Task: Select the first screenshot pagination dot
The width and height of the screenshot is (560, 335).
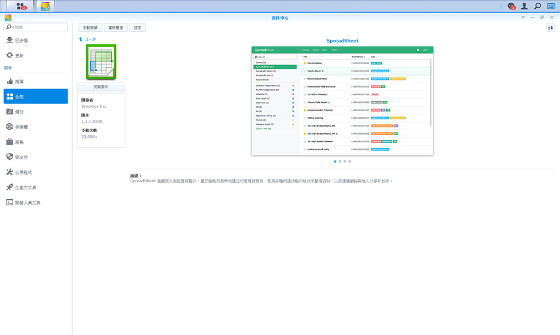Action: [x=335, y=161]
